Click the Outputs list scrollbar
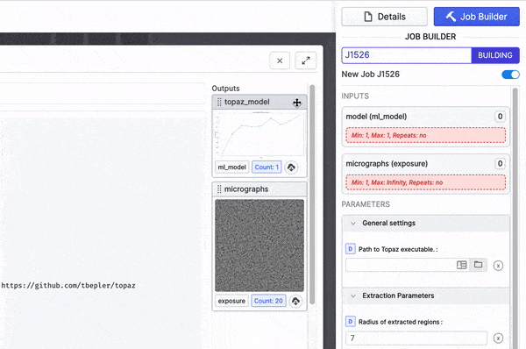 pos(312,195)
